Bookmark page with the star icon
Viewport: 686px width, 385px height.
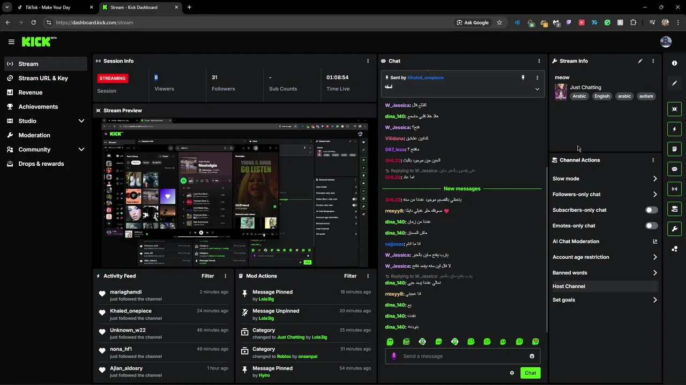tap(499, 22)
